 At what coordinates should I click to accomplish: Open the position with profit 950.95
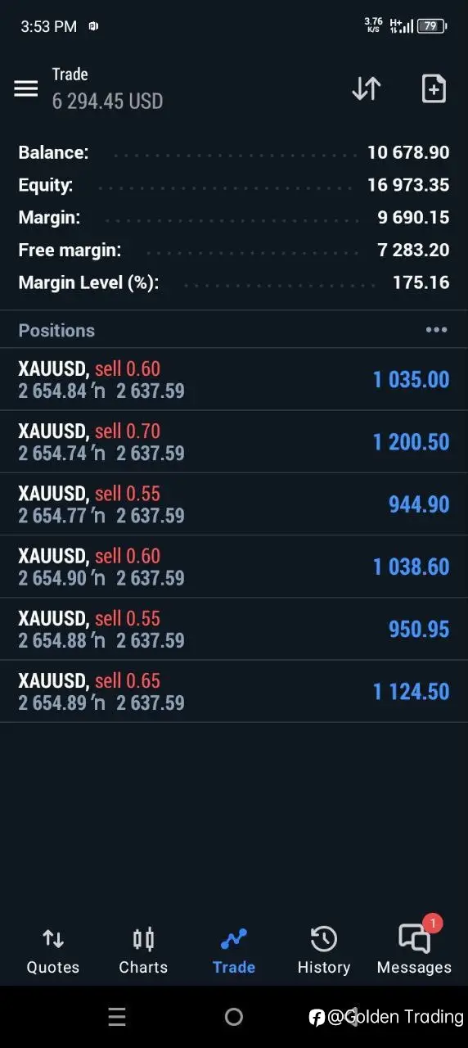[x=234, y=629]
